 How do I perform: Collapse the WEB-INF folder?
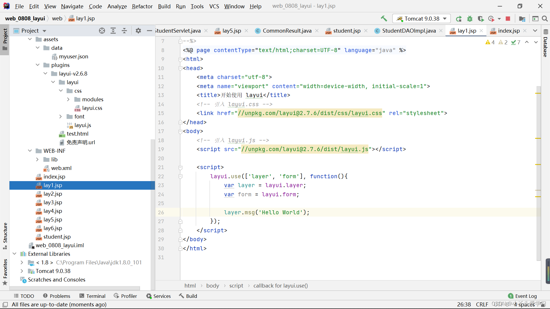[x=30, y=151]
